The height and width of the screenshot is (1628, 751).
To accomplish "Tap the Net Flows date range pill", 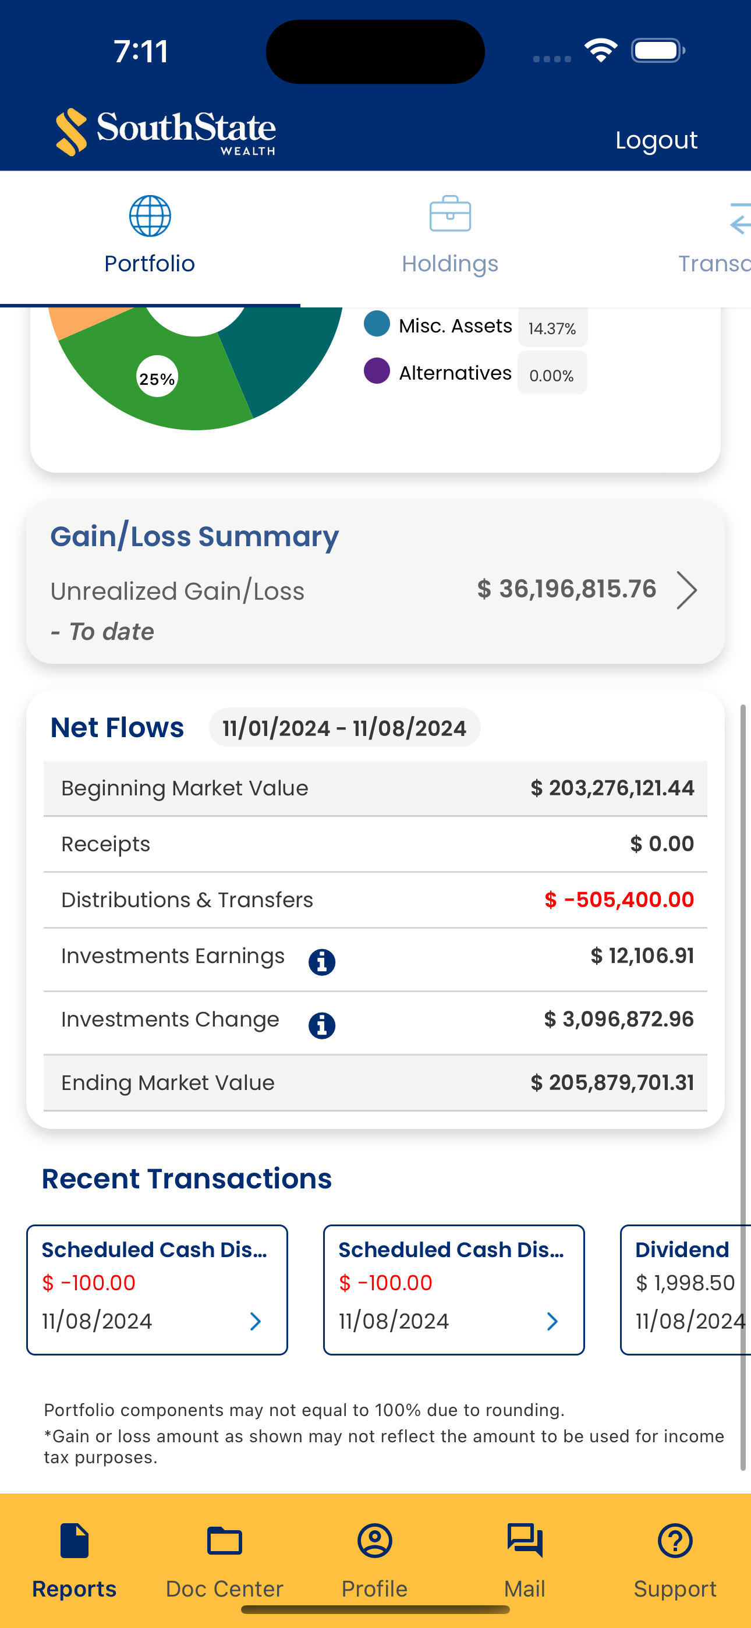I will [x=345, y=727].
